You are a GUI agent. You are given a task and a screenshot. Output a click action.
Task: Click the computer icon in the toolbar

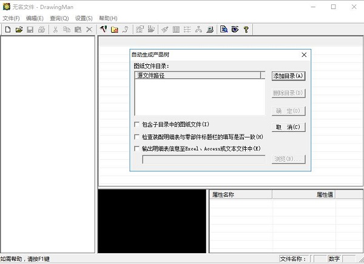209,29
